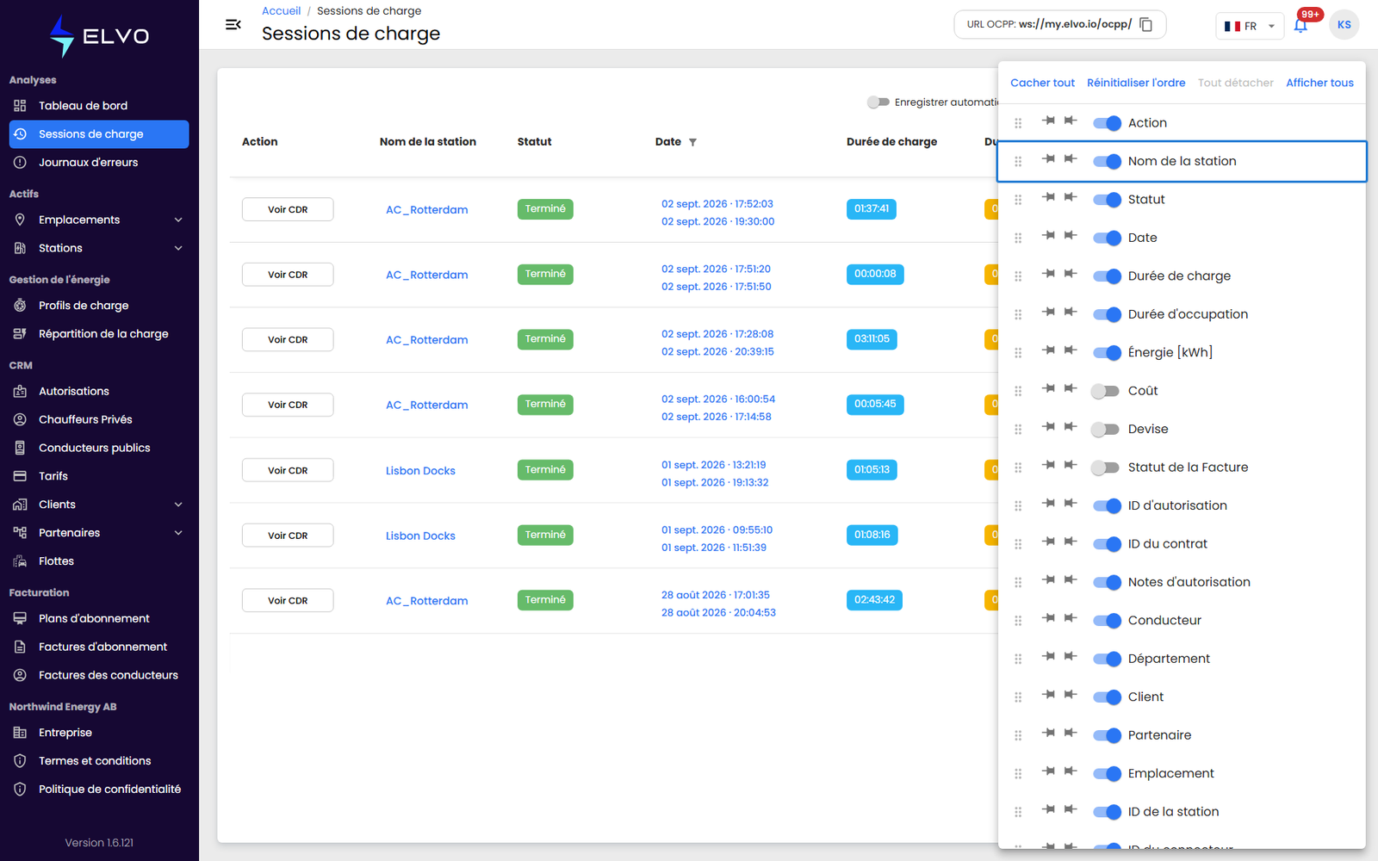Go to the Accueil breadcrumb link
The height and width of the screenshot is (861, 1378).
click(281, 11)
